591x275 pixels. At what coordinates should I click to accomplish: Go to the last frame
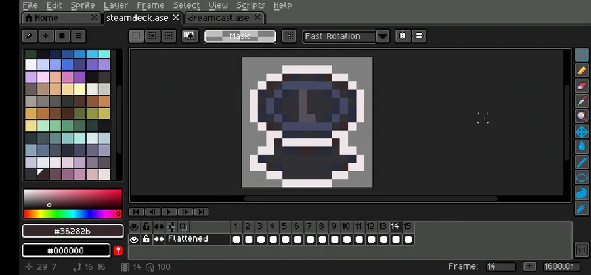click(202, 212)
